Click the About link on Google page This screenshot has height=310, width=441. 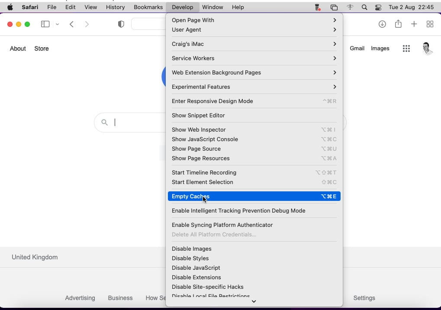18,48
